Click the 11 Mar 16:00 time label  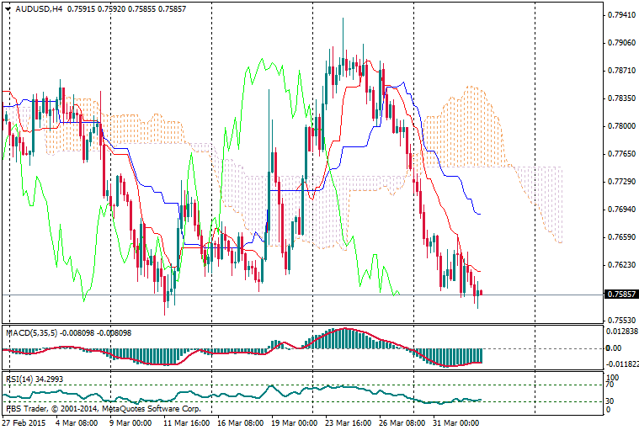pos(187,422)
